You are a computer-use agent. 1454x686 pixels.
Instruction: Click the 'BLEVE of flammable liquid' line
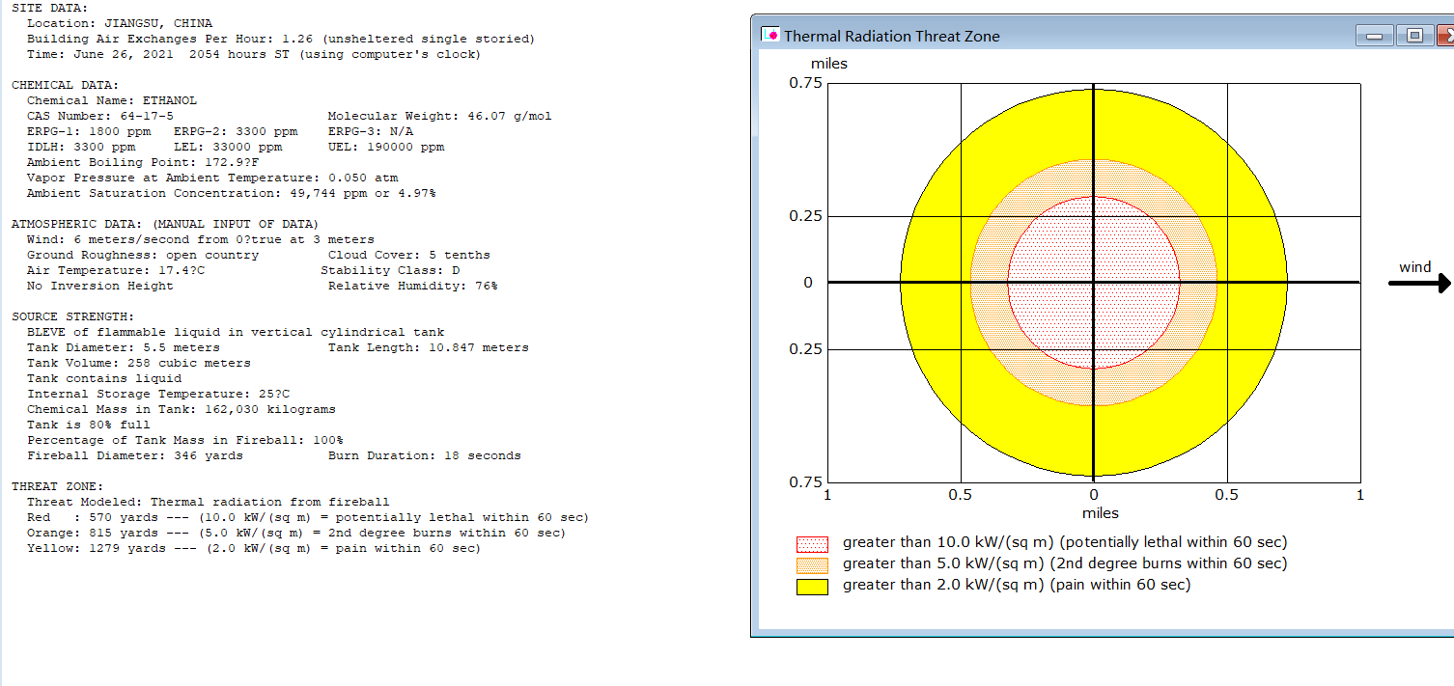click(236, 332)
